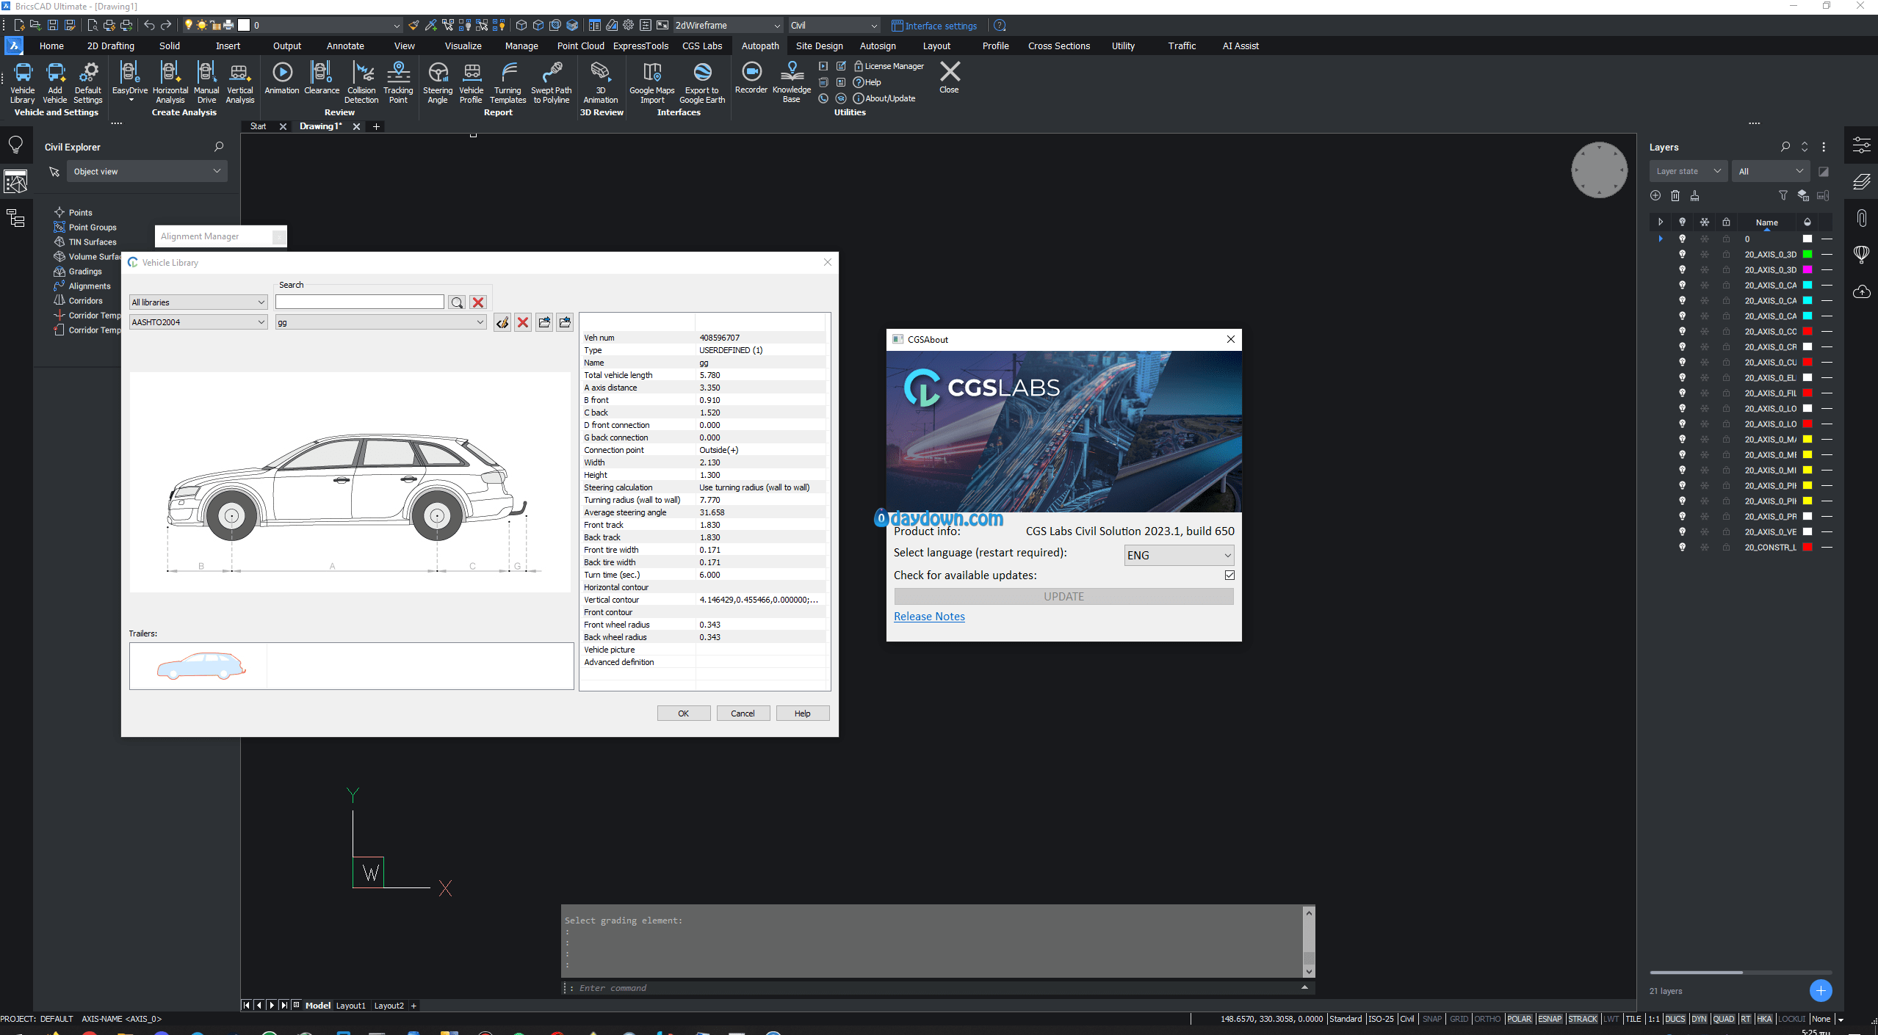Open the Layer state dropdown
This screenshot has height=1035, width=1878.
[x=1688, y=172]
